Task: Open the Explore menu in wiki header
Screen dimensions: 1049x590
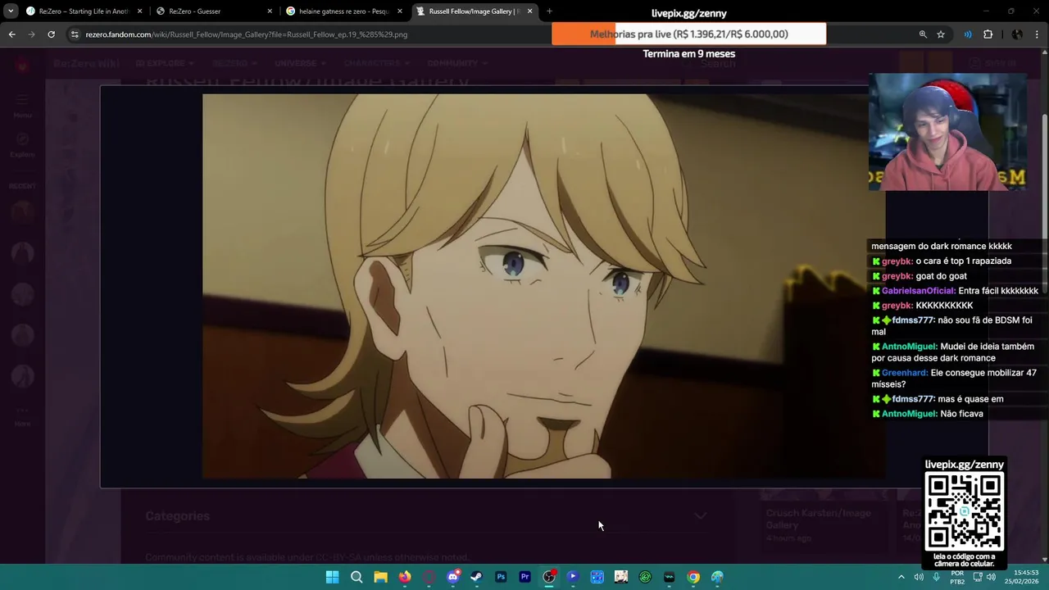Action: click(165, 63)
